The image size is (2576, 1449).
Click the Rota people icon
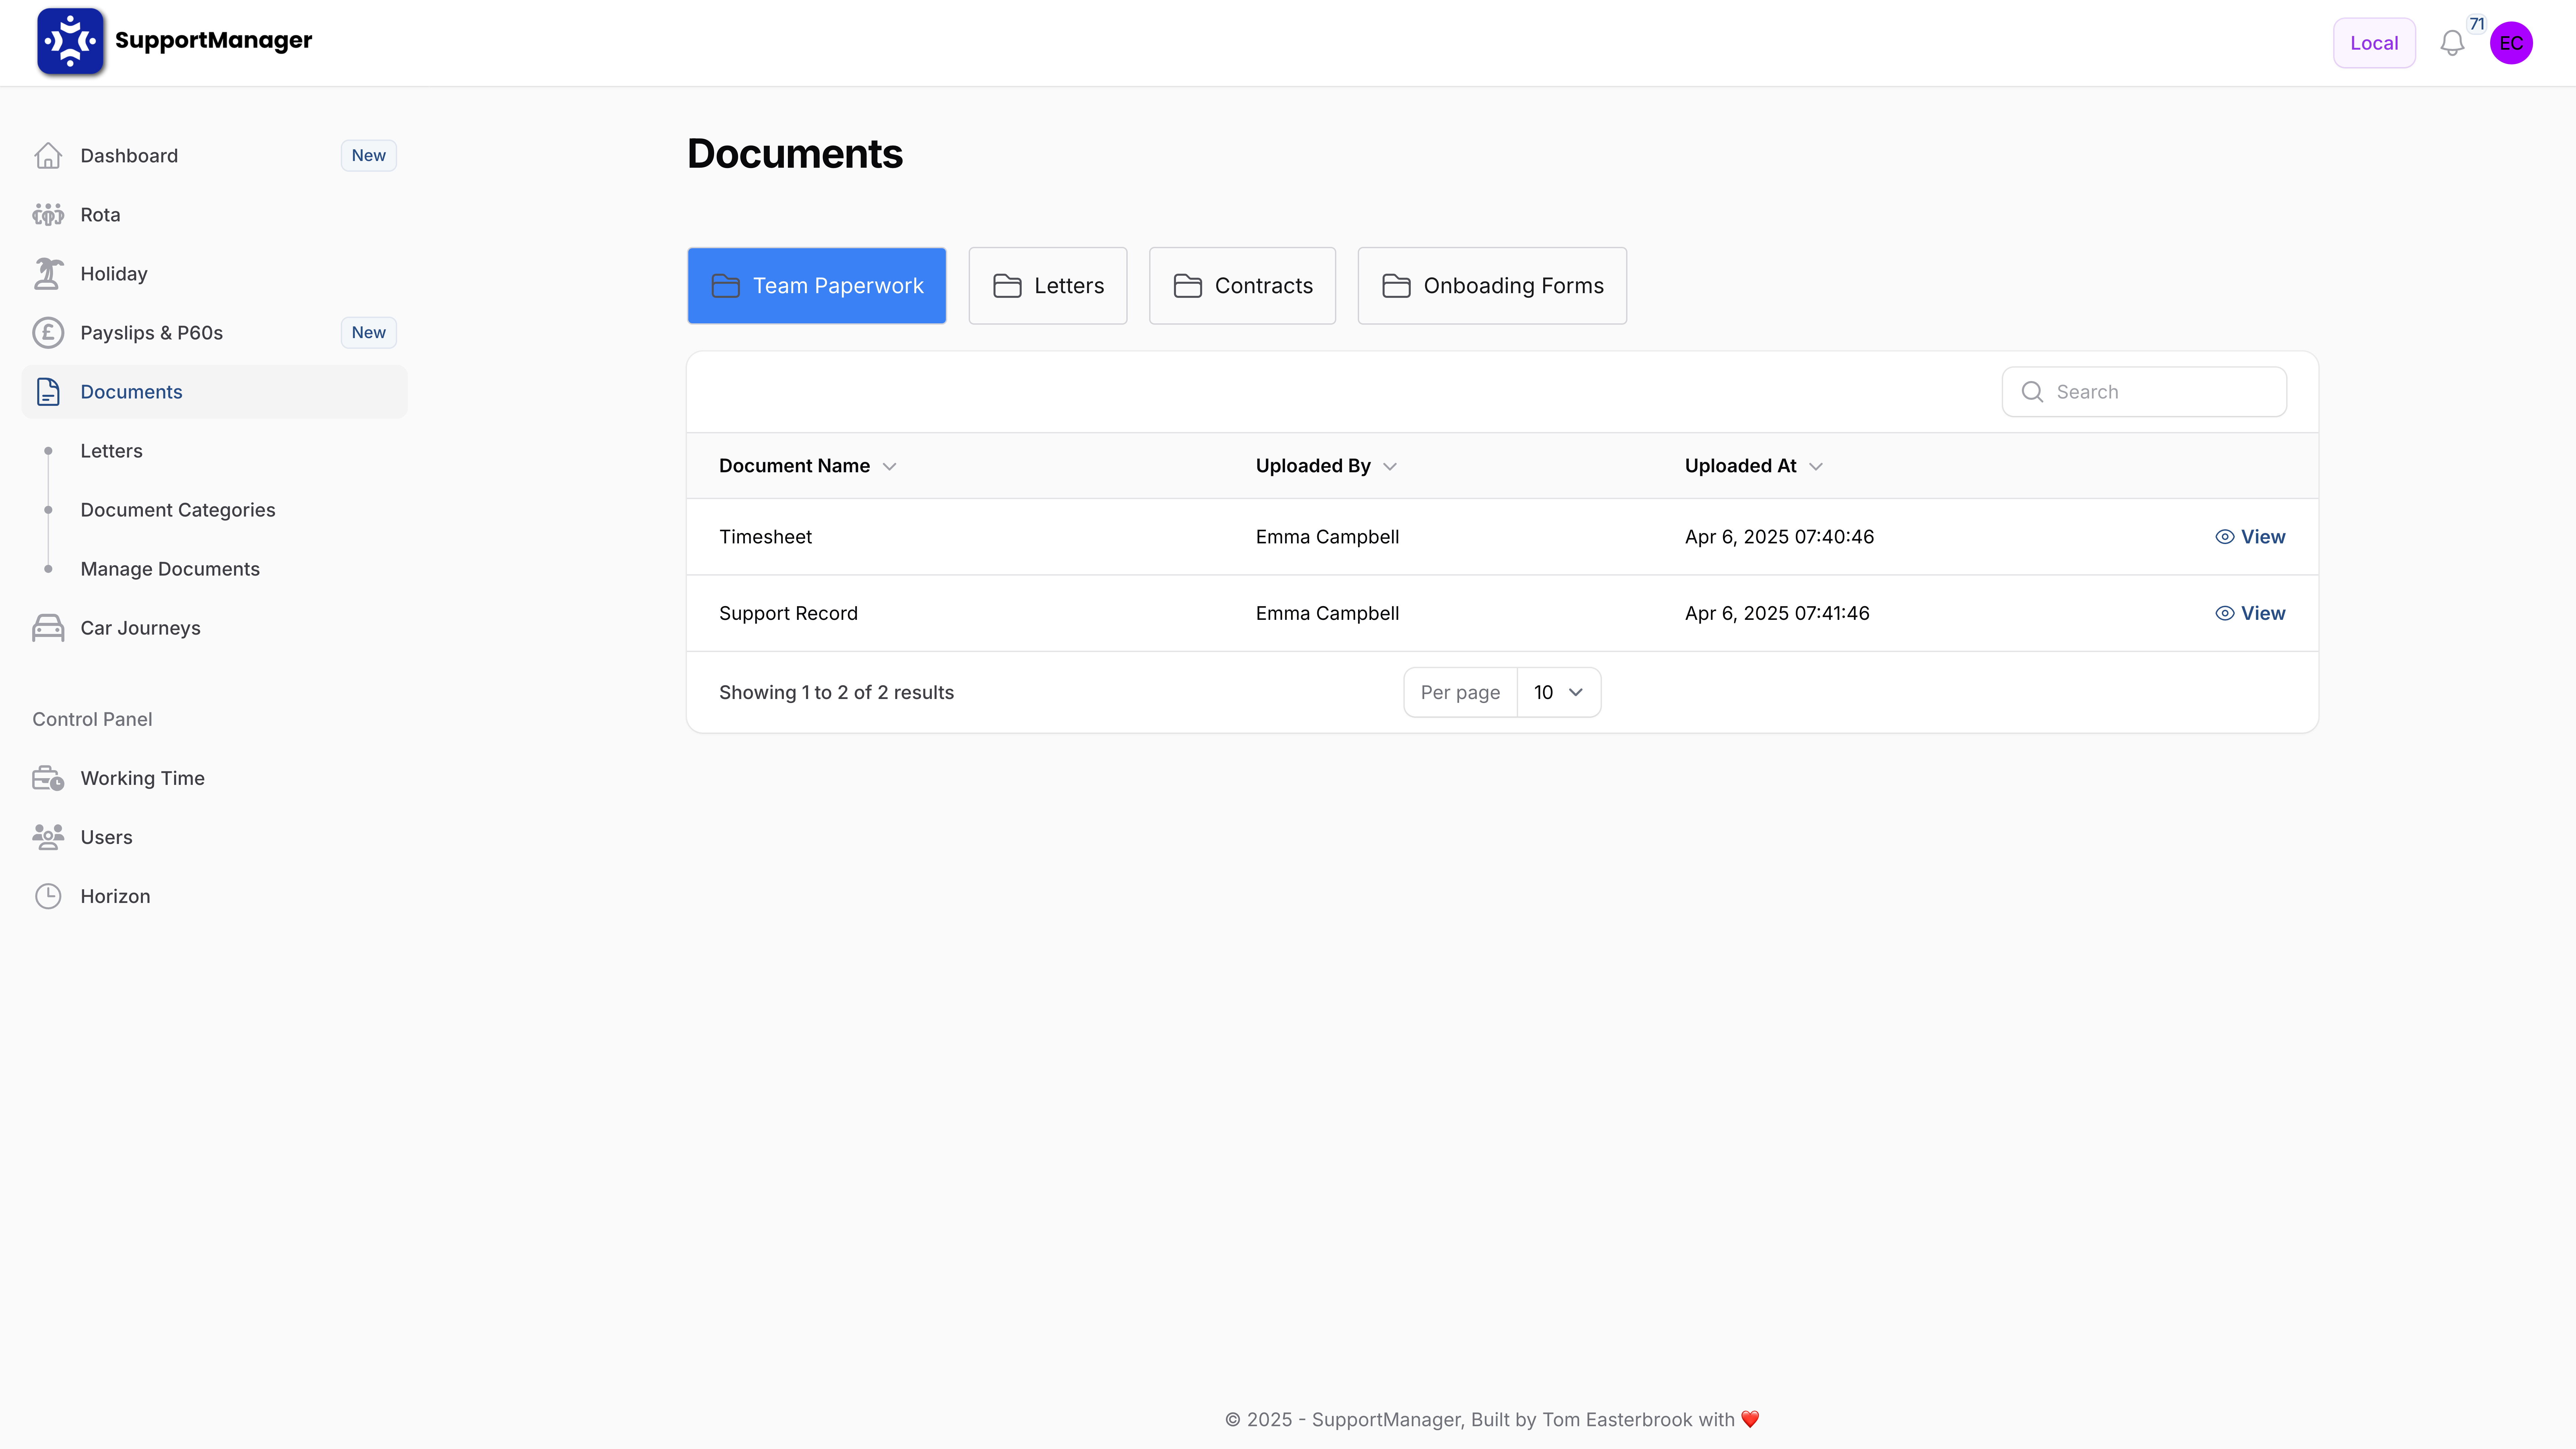click(48, 215)
